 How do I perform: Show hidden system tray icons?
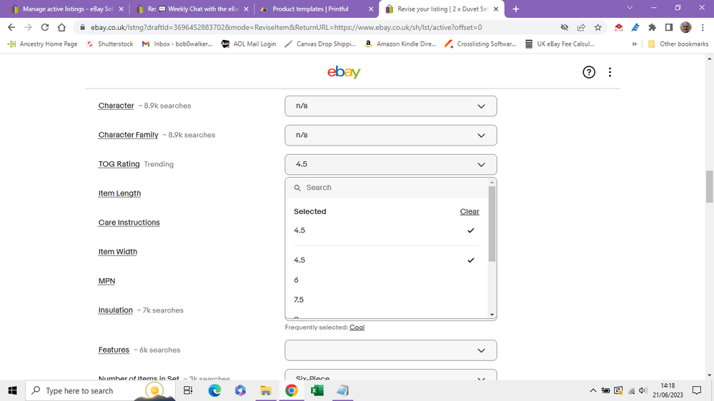pos(593,390)
